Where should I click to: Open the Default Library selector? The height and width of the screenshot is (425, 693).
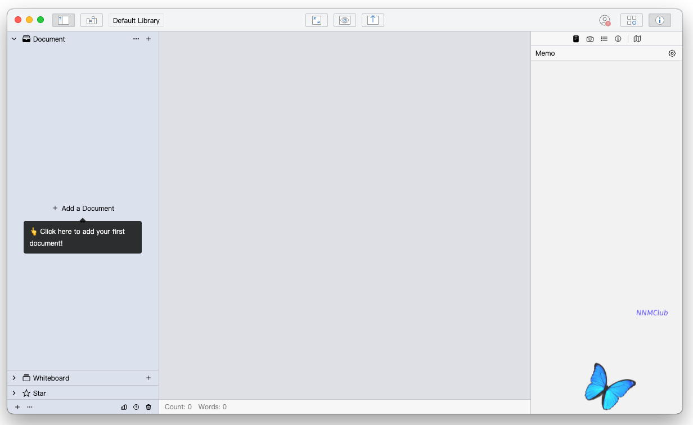point(136,20)
